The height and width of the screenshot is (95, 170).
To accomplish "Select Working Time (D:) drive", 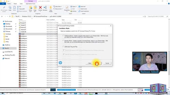I will point(10,55).
